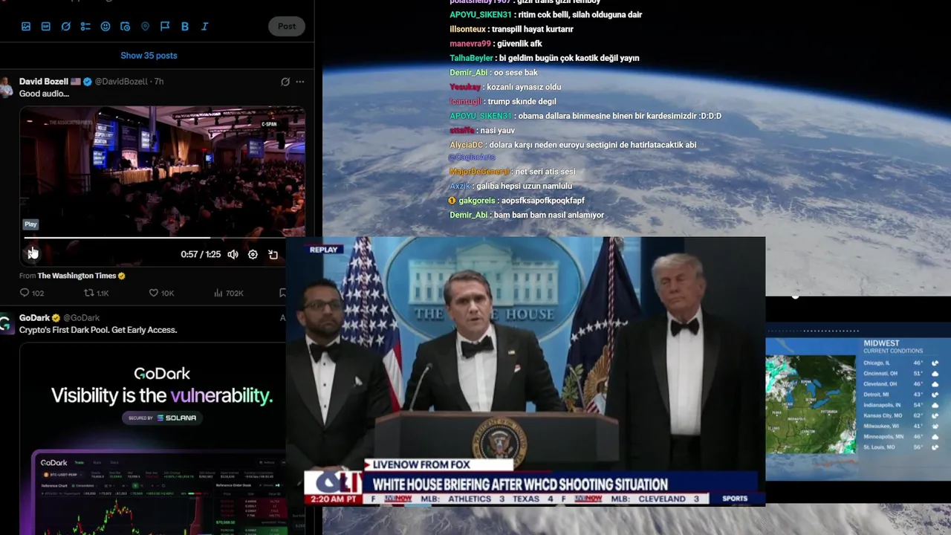Image resolution: width=951 pixels, height=535 pixels.
Task: Schedule the post with calendar icon
Action: tap(125, 26)
